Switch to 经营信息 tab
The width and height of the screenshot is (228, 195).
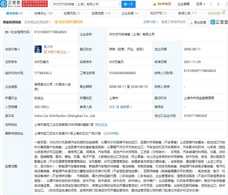tap(101, 13)
